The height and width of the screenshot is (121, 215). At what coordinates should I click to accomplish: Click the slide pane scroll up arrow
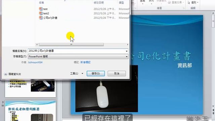pyautogui.click(x=213, y=13)
